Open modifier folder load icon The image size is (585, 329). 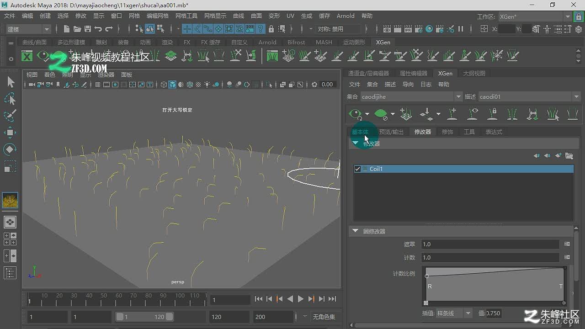tap(569, 156)
